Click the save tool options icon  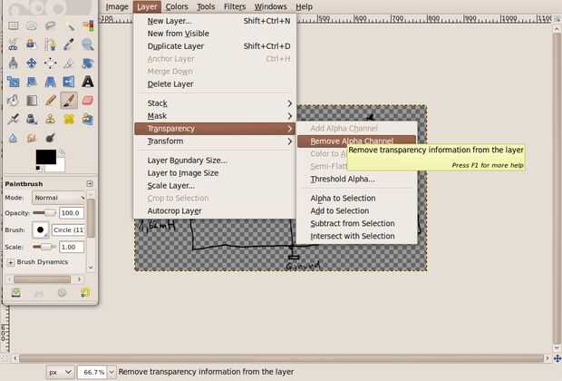(x=15, y=293)
